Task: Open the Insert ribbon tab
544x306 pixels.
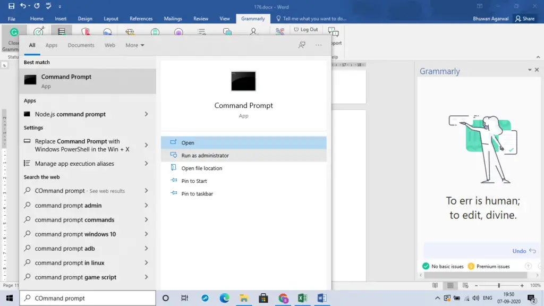Action: tap(61, 19)
